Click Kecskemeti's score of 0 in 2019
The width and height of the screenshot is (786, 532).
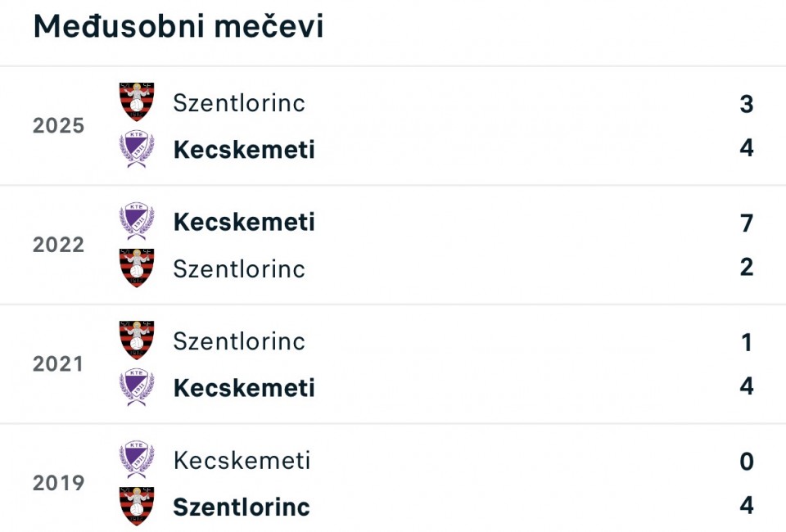(x=746, y=462)
